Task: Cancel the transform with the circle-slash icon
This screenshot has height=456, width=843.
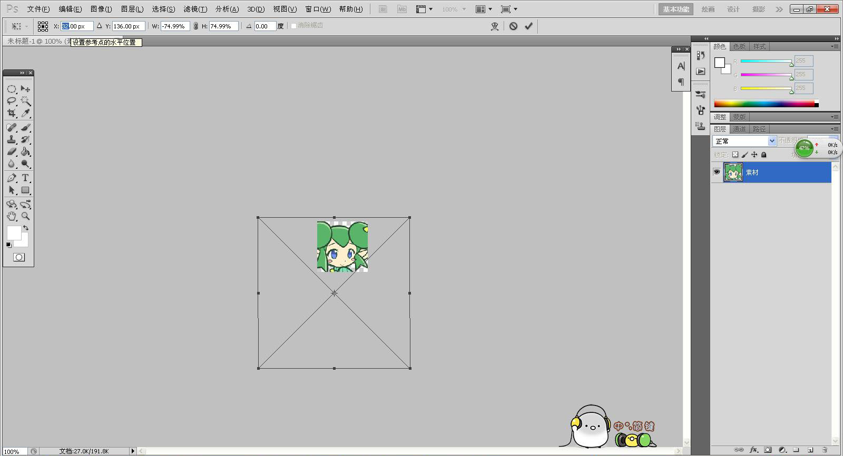Action: coord(513,26)
